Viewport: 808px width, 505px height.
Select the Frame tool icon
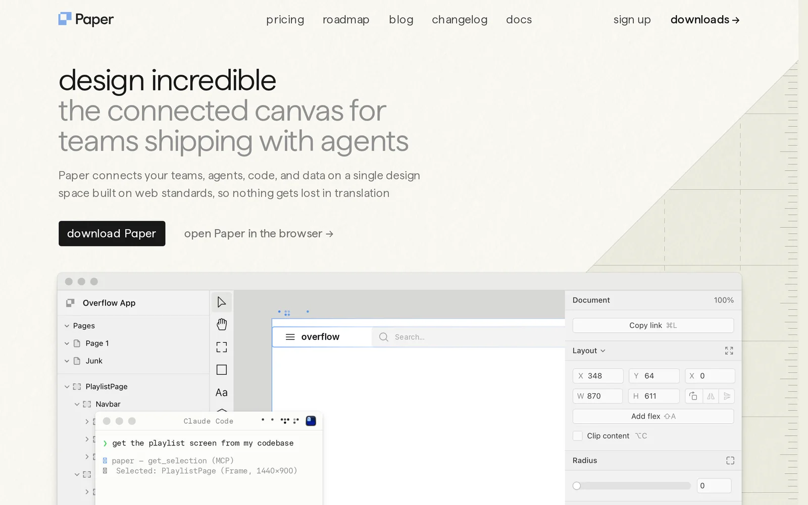[221, 347]
